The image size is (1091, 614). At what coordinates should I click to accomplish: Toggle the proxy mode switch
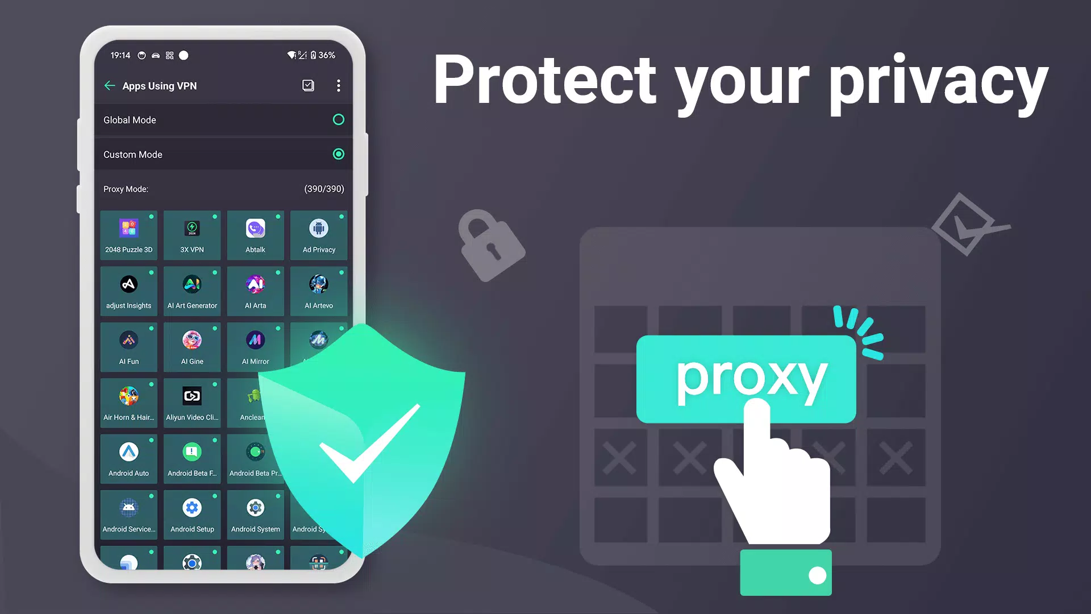(786, 574)
